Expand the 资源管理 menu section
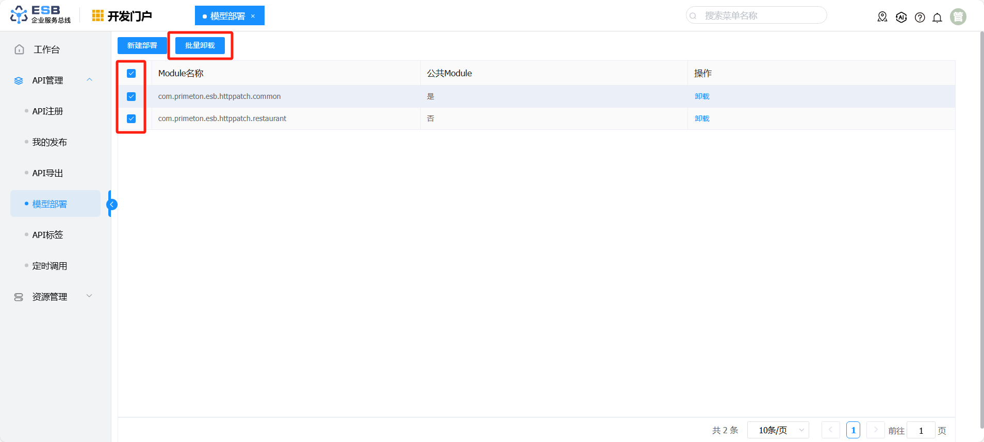The width and height of the screenshot is (984, 442). (89, 296)
